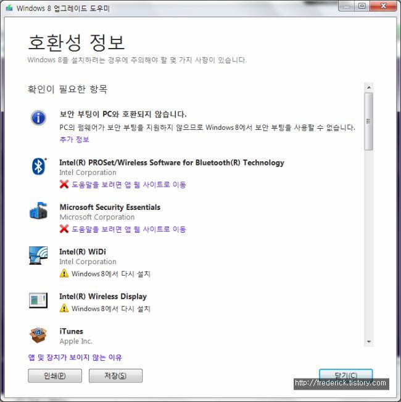The width and height of the screenshot is (401, 402).
Task: Click the maximize window button
Action: 362,6
